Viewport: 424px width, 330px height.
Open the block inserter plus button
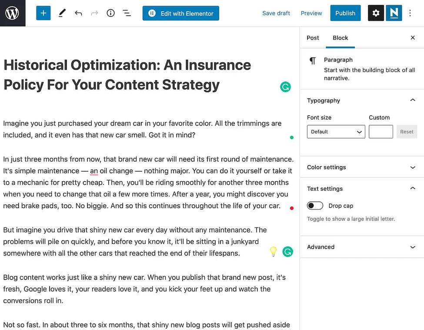tap(43, 13)
